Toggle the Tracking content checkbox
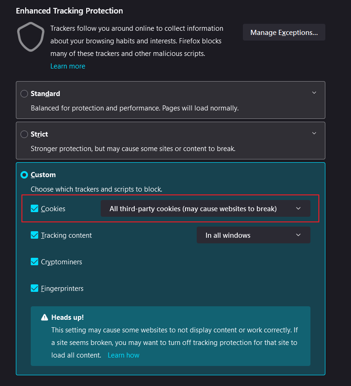The height and width of the screenshot is (386, 351). tap(34, 235)
